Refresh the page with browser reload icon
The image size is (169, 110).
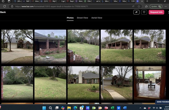pos(4,6)
